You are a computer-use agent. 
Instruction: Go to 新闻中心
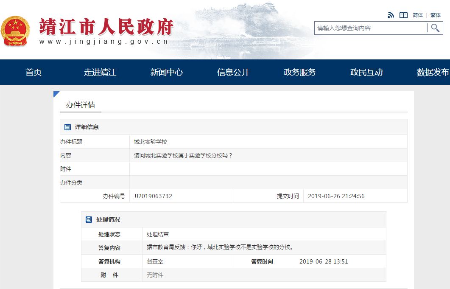pos(166,72)
